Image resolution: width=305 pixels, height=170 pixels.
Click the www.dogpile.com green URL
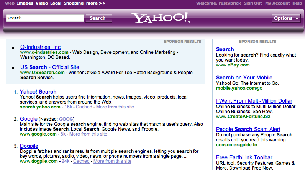pos(39,161)
